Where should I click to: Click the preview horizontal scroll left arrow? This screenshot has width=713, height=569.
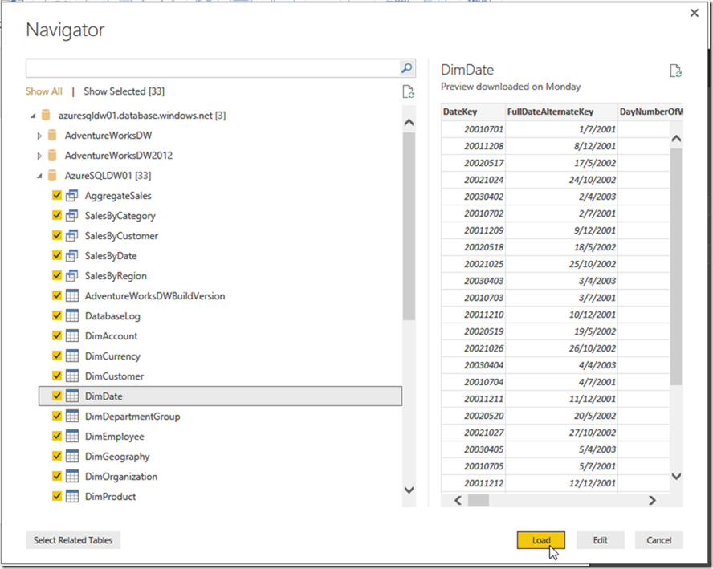pos(458,500)
